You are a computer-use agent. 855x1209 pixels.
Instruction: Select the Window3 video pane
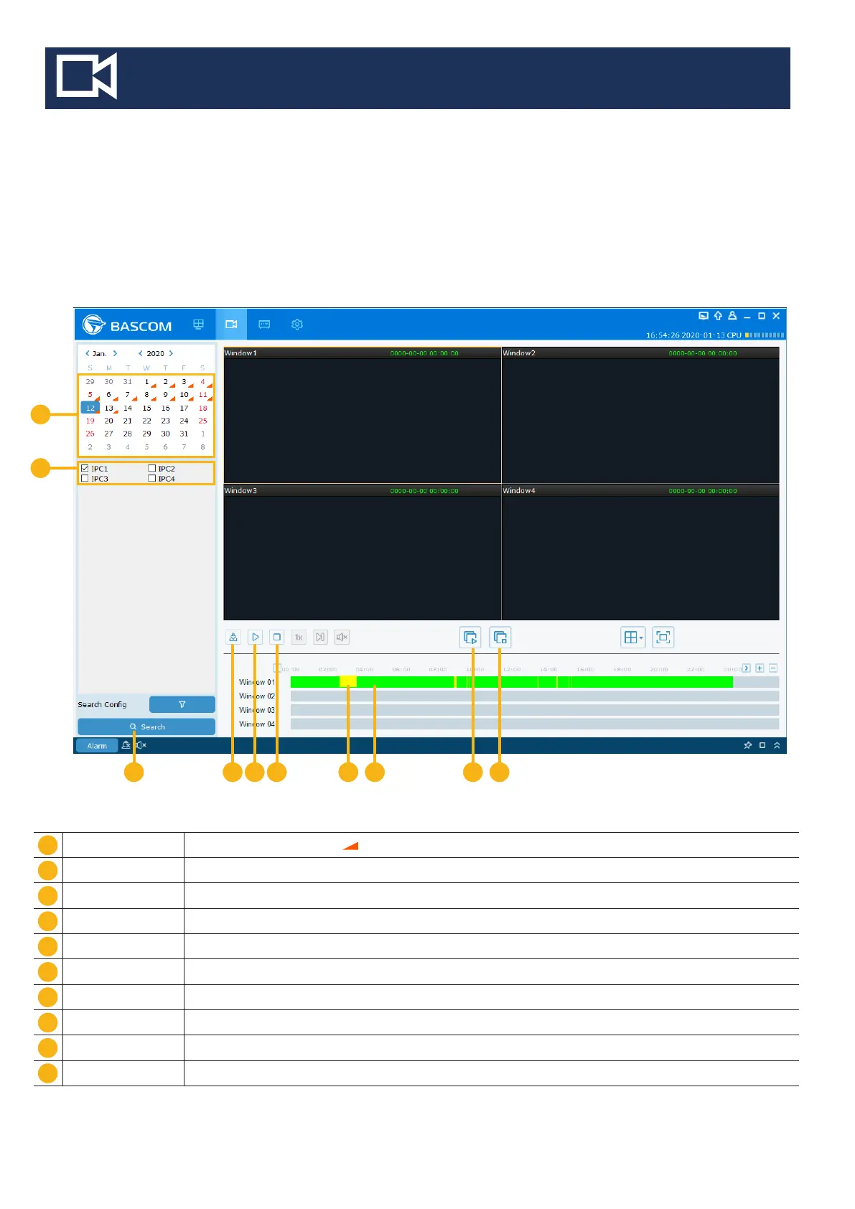point(363,553)
